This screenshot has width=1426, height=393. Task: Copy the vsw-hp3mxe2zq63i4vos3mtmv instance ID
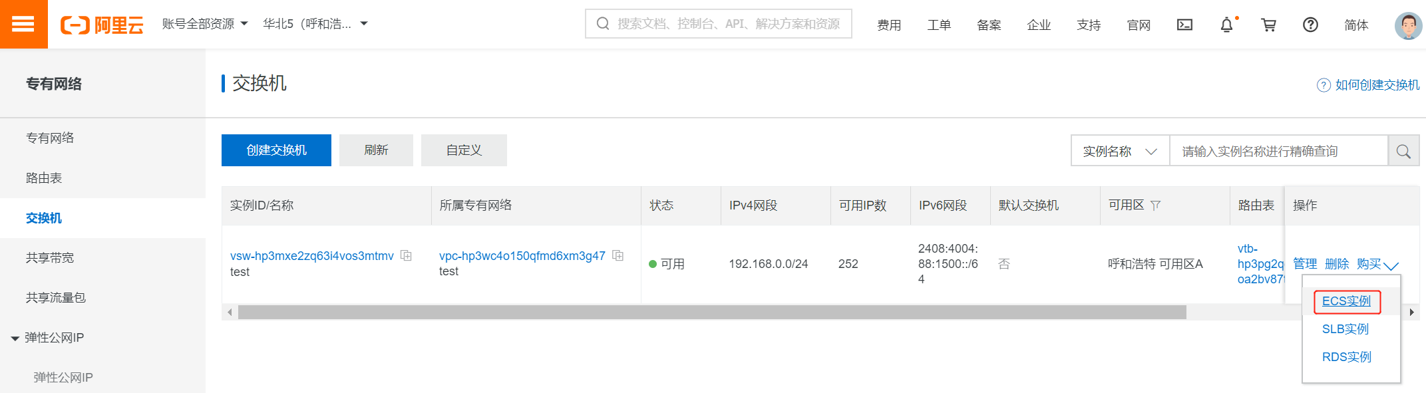(406, 255)
